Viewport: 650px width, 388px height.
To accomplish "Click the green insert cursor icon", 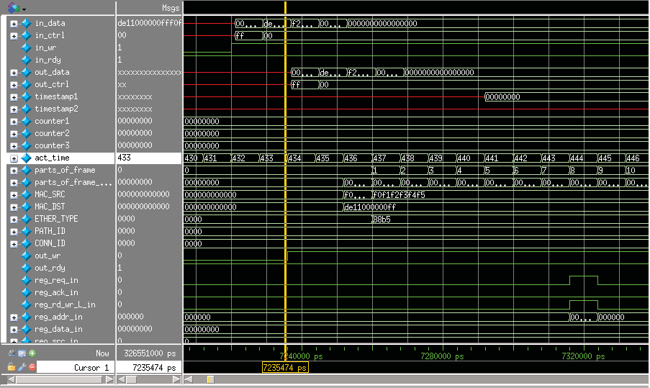I will (x=32, y=353).
